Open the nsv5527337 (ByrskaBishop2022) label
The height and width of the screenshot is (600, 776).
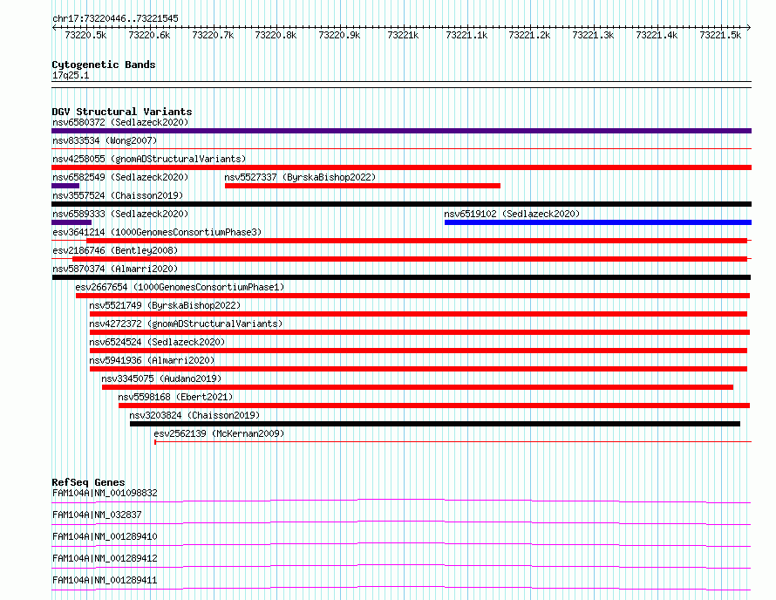(x=300, y=177)
